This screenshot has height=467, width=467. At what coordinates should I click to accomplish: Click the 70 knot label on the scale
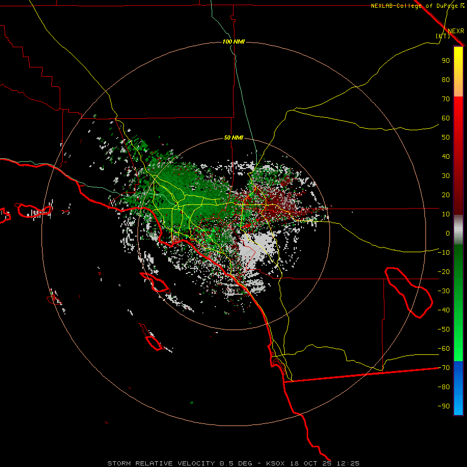(446, 99)
